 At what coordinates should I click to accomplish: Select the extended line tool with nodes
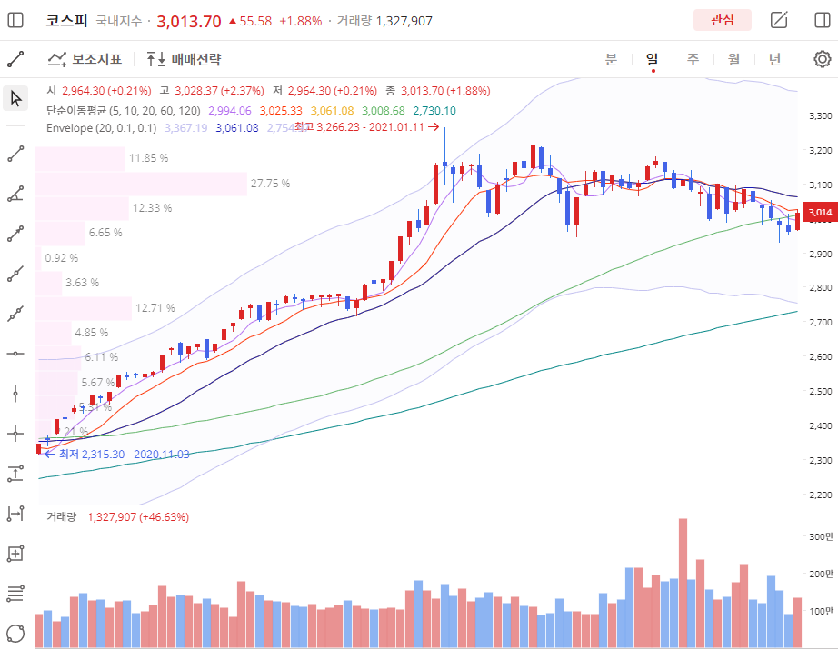pyautogui.click(x=15, y=314)
